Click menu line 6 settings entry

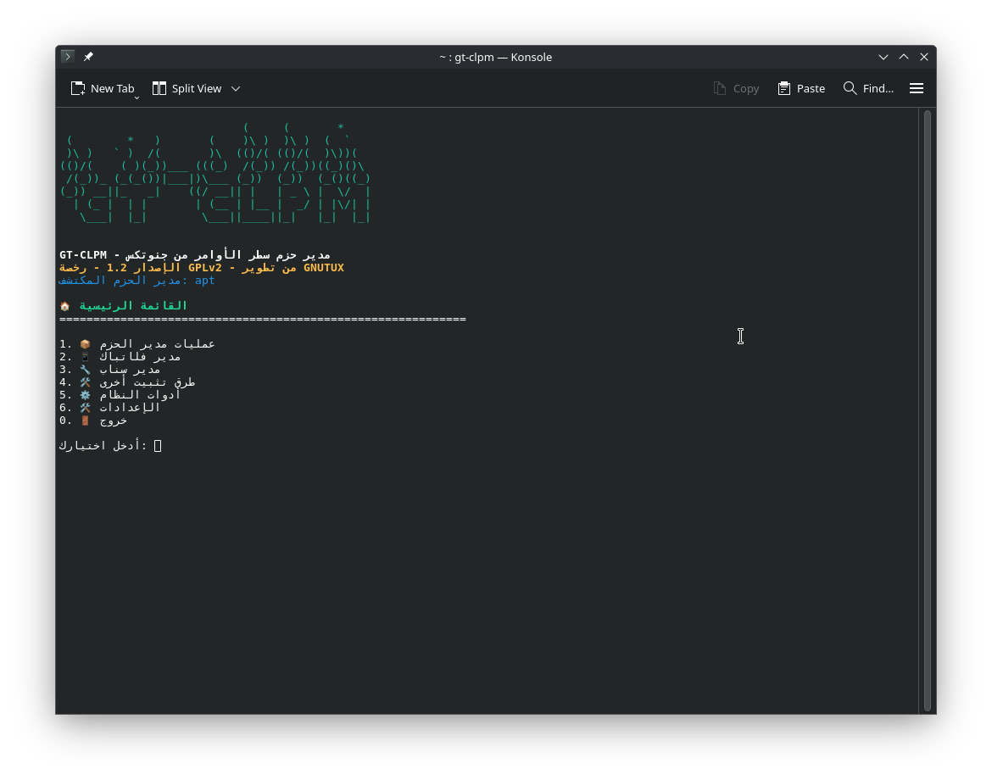(109, 408)
